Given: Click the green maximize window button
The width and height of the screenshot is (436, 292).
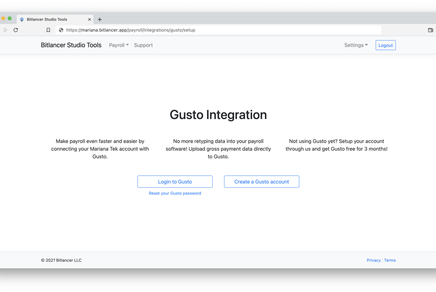Looking at the screenshot, I should (10, 18).
